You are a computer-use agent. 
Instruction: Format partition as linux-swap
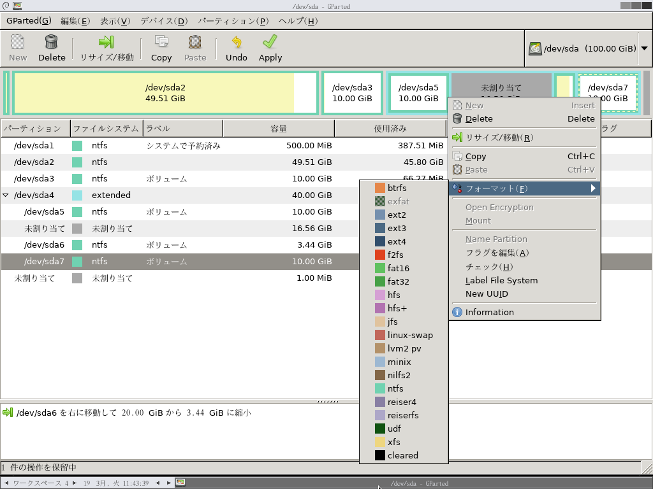404,335
